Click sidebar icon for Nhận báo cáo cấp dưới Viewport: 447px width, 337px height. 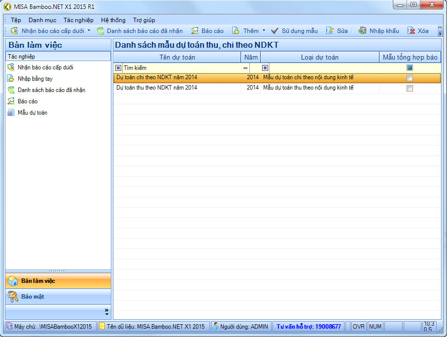tap(11, 67)
